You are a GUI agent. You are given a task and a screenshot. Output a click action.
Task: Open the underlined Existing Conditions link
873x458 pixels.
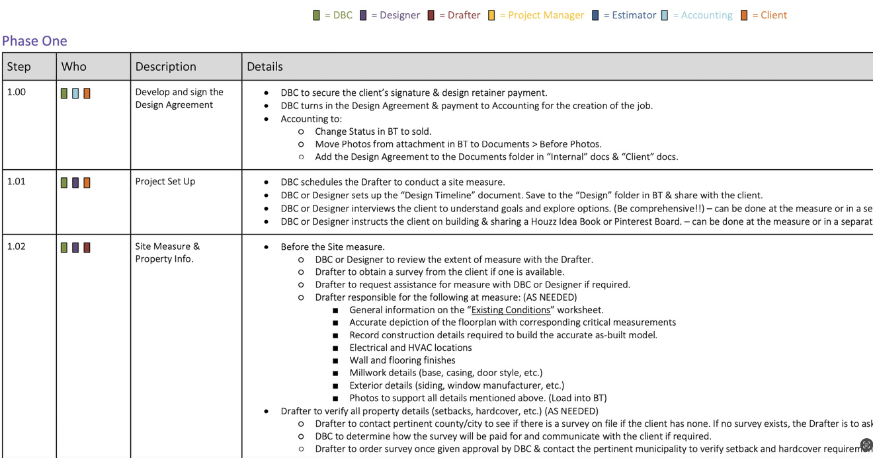click(511, 310)
